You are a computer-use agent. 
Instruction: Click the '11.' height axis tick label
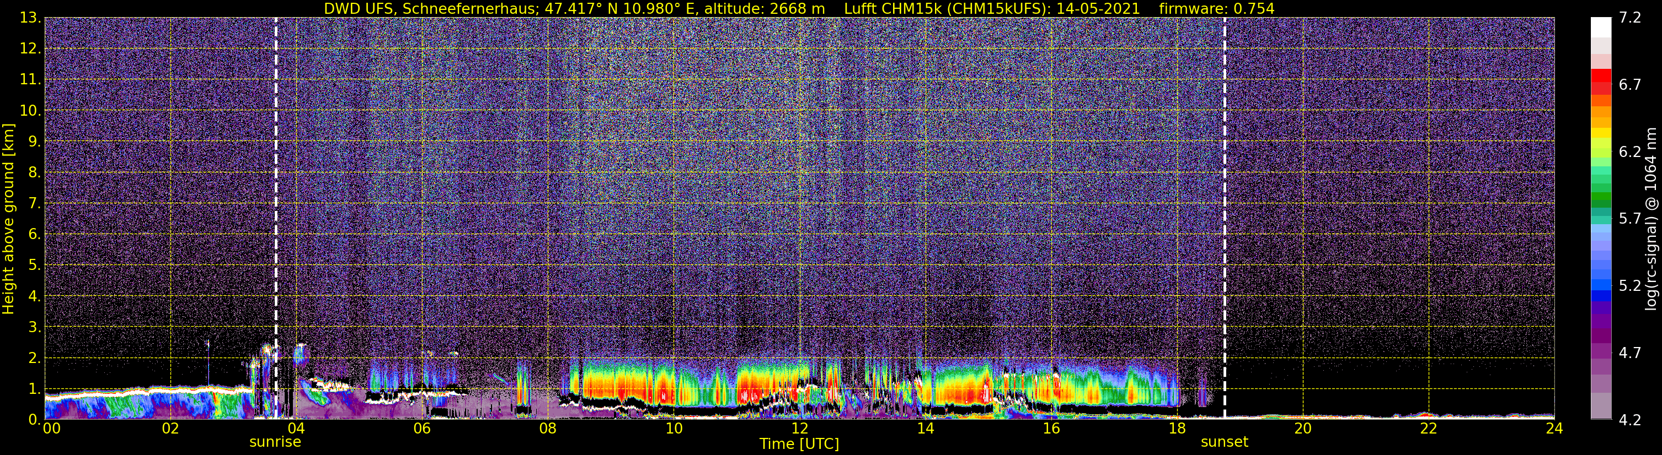tap(30, 80)
